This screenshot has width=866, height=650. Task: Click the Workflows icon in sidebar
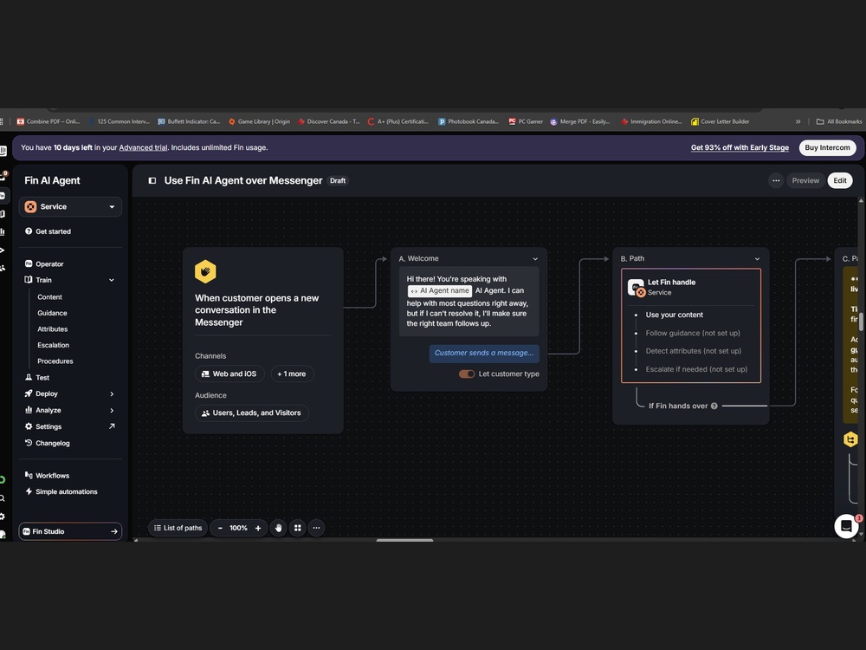29,475
